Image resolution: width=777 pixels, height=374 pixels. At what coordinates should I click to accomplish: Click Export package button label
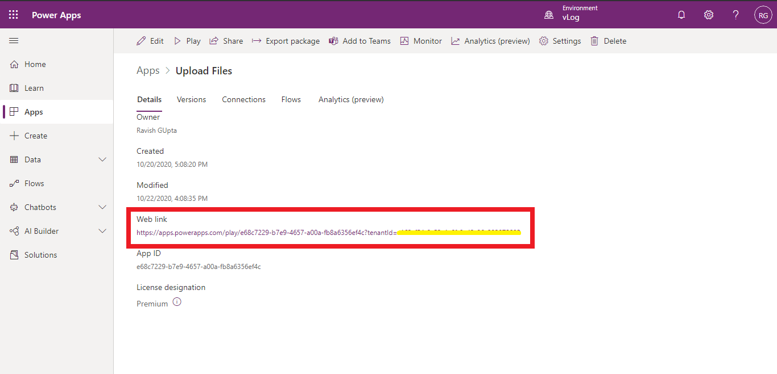(x=293, y=41)
